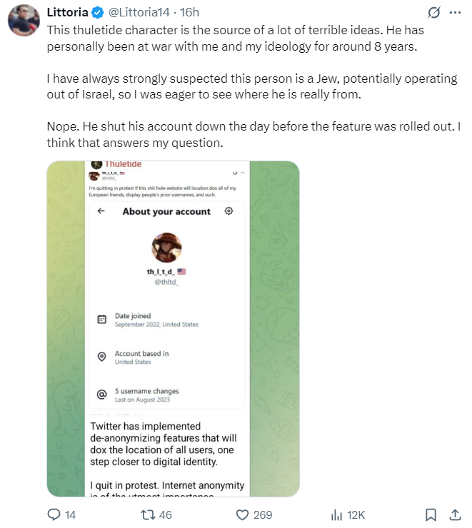Click the calendar icon beside Date joined
472x528 pixels.
click(x=101, y=320)
